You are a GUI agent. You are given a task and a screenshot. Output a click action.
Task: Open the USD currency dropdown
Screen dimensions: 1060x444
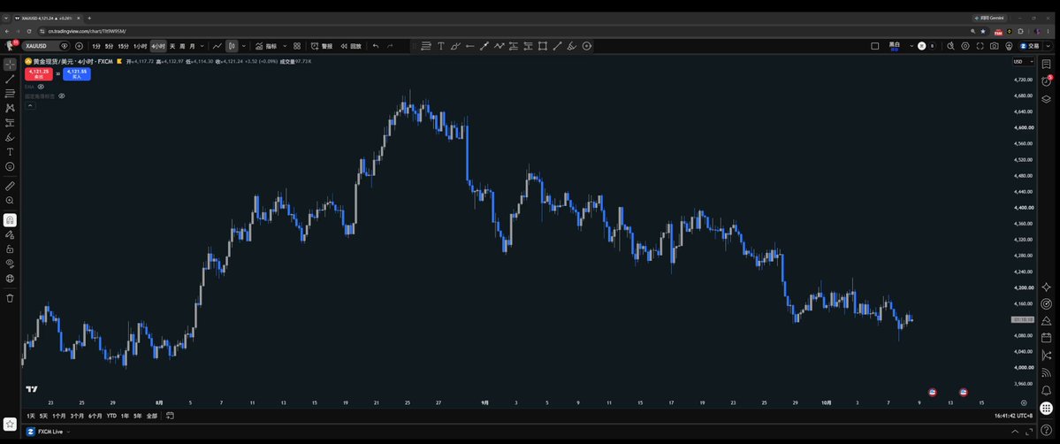(1023, 62)
